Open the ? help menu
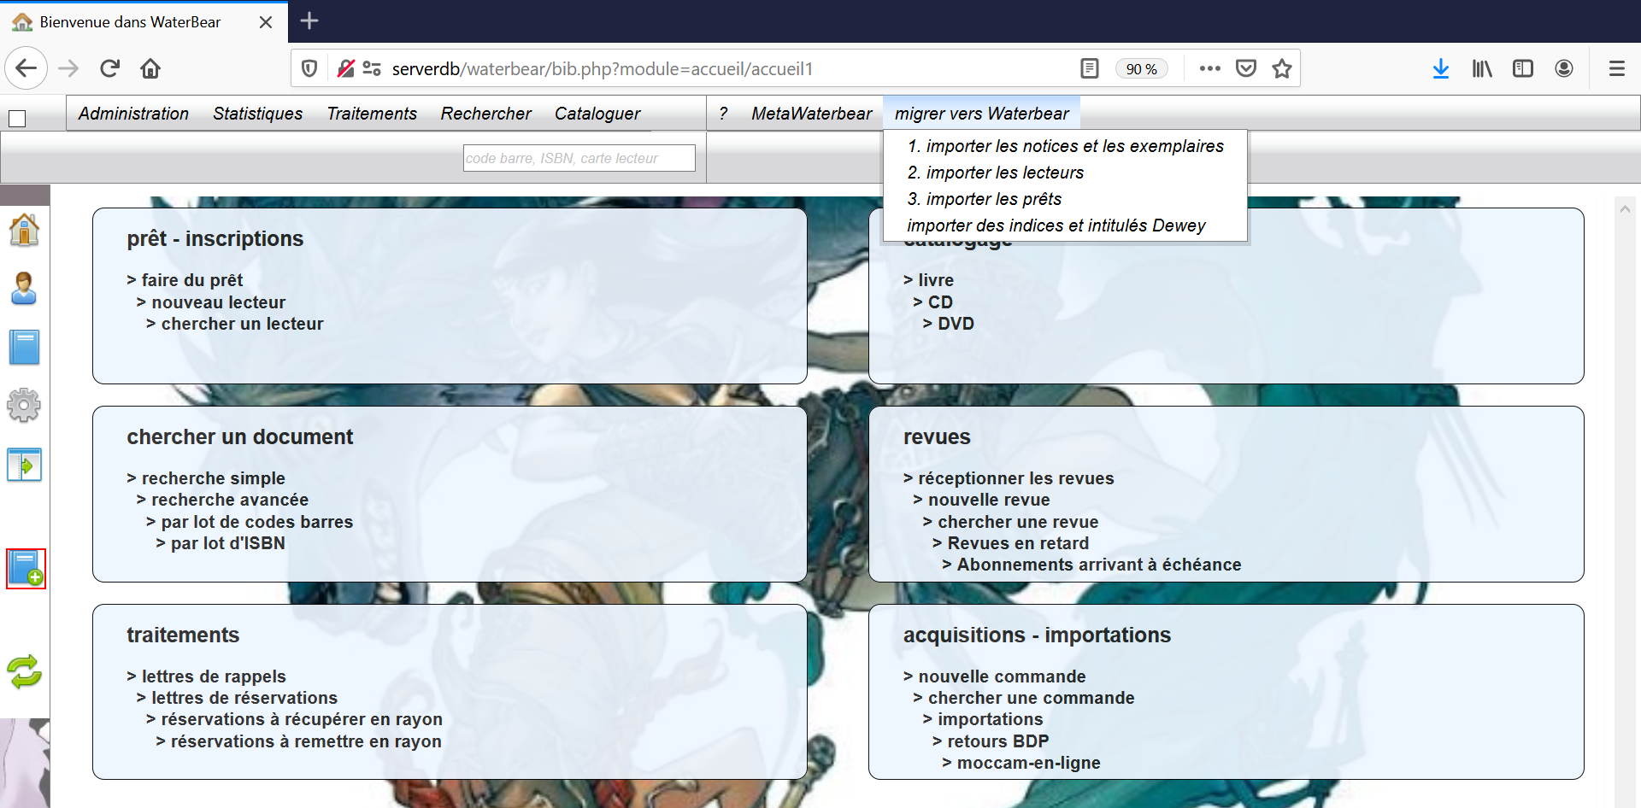1641x808 pixels. [723, 114]
